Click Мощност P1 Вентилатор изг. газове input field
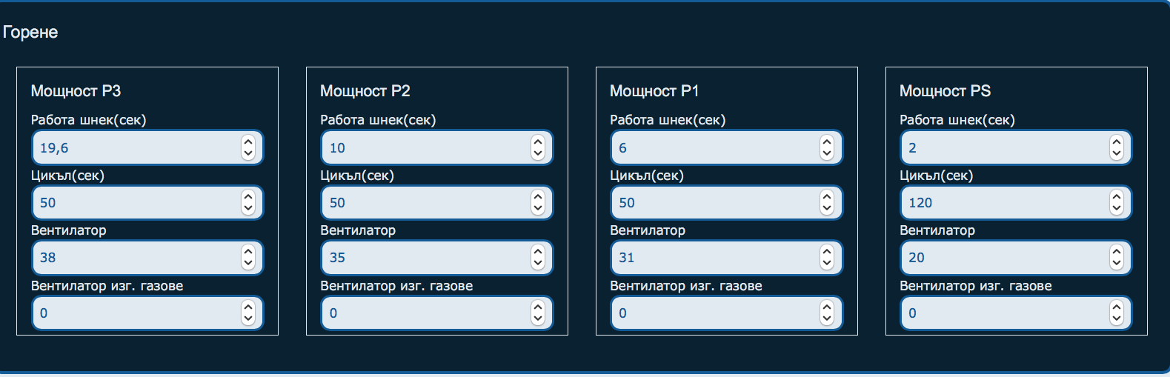This screenshot has width=1170, height=377. coord(711,313)
